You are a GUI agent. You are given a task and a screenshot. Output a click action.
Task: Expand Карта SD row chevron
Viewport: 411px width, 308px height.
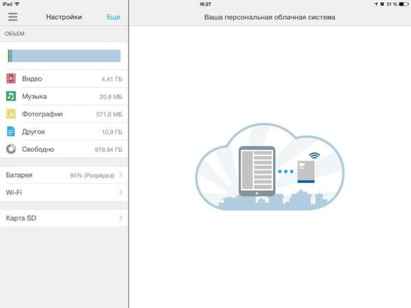[121, 218]
